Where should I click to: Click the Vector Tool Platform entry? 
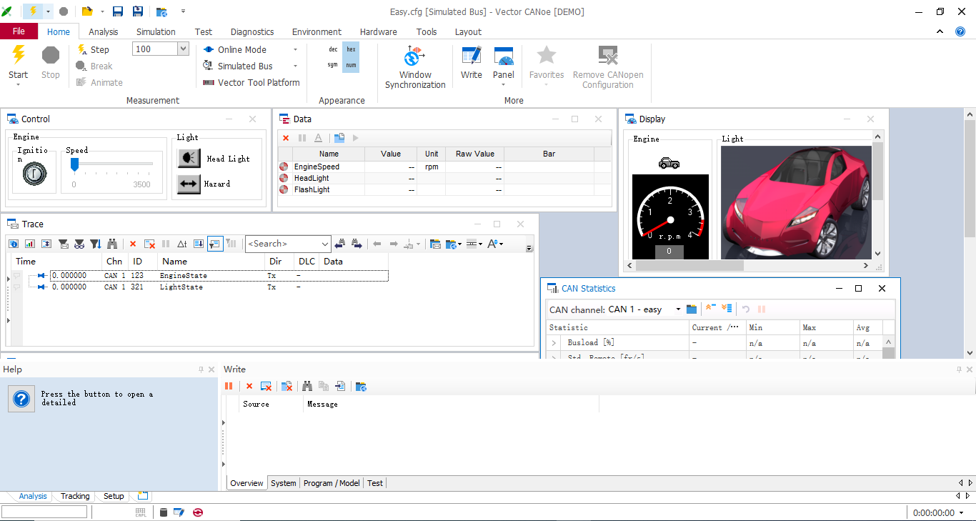(x=252, y=82)
